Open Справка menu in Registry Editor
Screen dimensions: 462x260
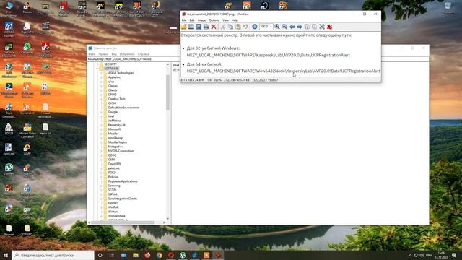pos(144,54)
